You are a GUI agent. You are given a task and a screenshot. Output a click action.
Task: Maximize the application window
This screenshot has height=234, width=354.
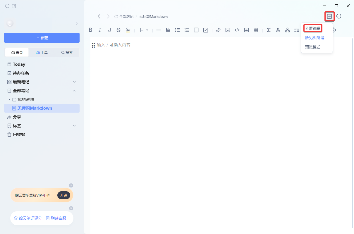click(336, 6)
